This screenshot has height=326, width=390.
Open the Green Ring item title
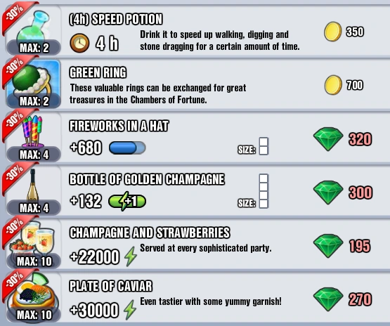(x=98, y=72)
